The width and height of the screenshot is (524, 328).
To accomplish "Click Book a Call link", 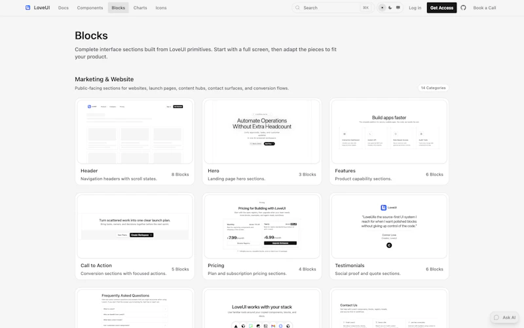I will coord(484,8).
